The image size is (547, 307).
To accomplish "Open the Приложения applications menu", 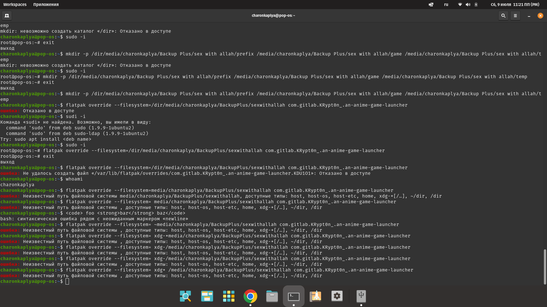I will [46, 5].
